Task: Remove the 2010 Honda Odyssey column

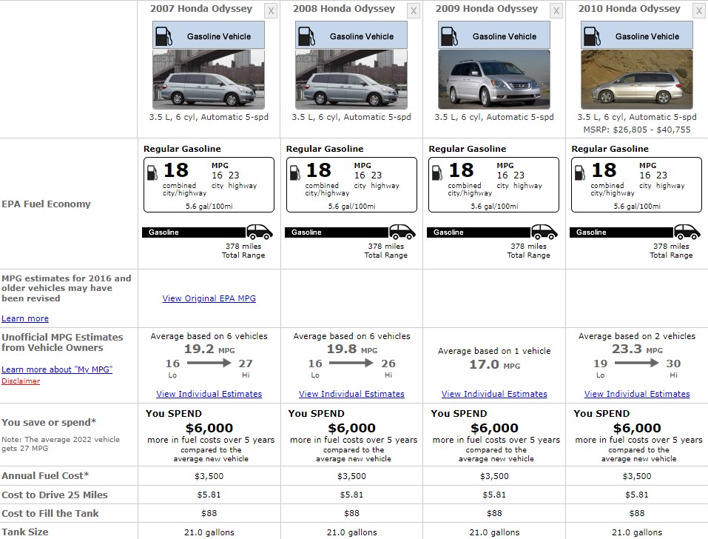Action: pyautogui.click(x=699, y=11)
